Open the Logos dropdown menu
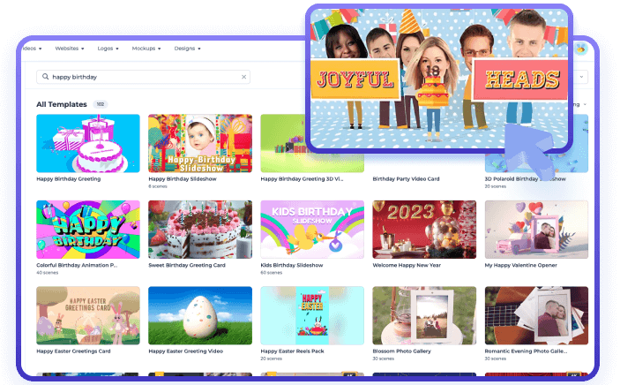The image size is (635, 385). (110, 49)
